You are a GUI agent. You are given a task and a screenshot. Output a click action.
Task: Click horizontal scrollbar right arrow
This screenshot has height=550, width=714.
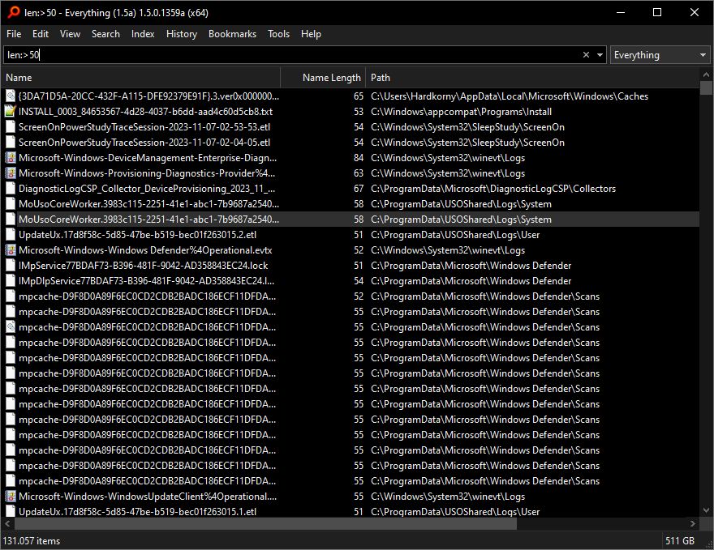point(693,523)
